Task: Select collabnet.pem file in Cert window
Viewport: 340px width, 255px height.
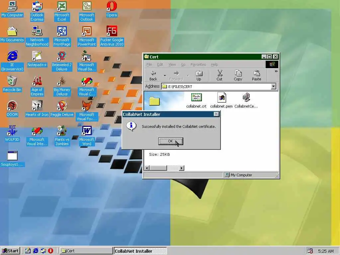Action: (221, 101)
